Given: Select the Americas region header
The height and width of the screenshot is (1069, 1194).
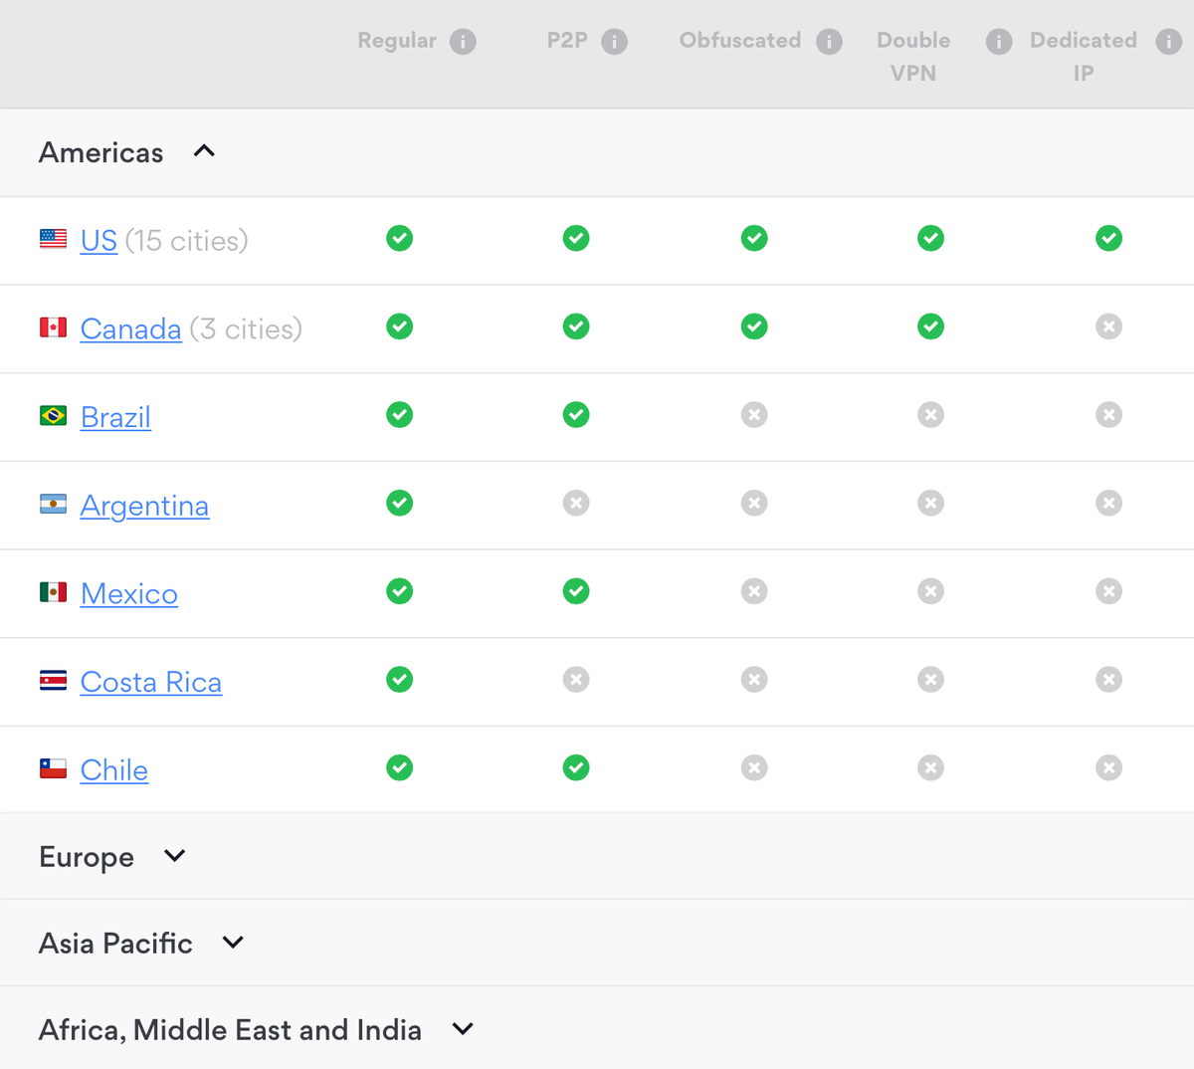Looking at the screenshot, I should tap(100, 152).
